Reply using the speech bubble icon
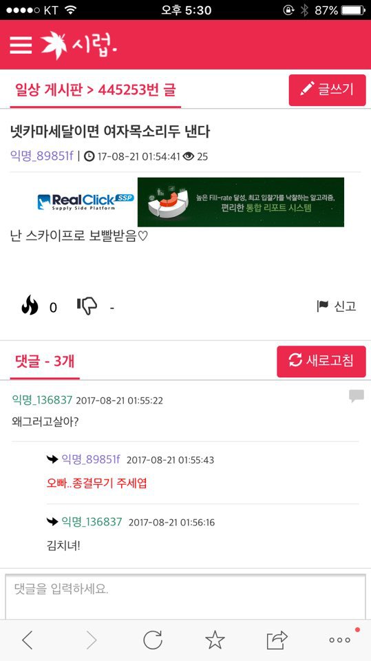This screenshot has height=661, width=371. 357,397
